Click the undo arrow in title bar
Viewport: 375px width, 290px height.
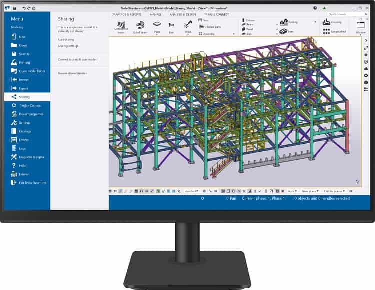click(24, 8)
